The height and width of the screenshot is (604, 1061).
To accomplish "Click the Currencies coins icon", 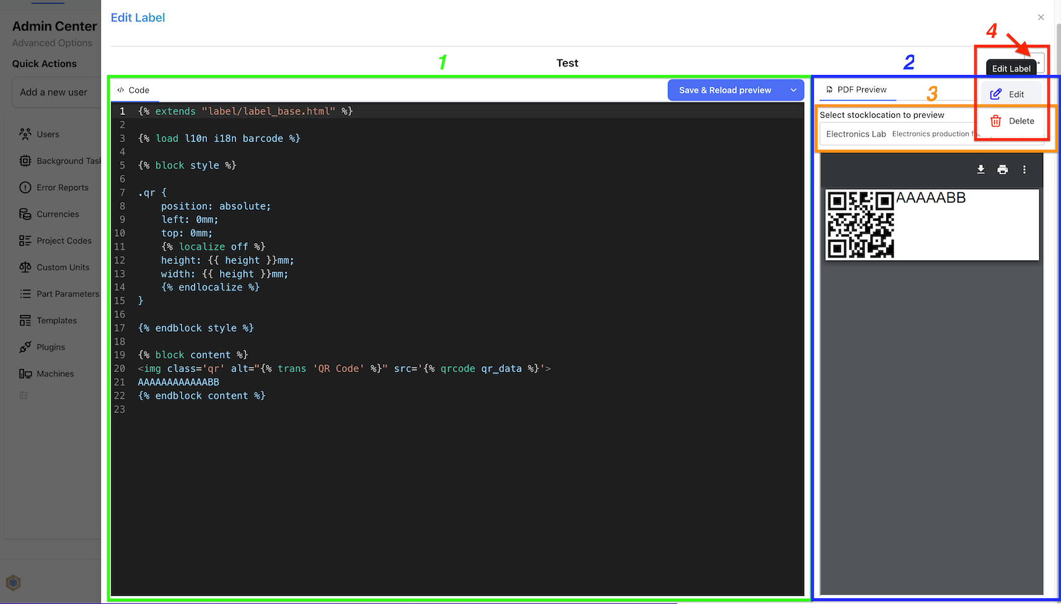I will click(25, 214).
